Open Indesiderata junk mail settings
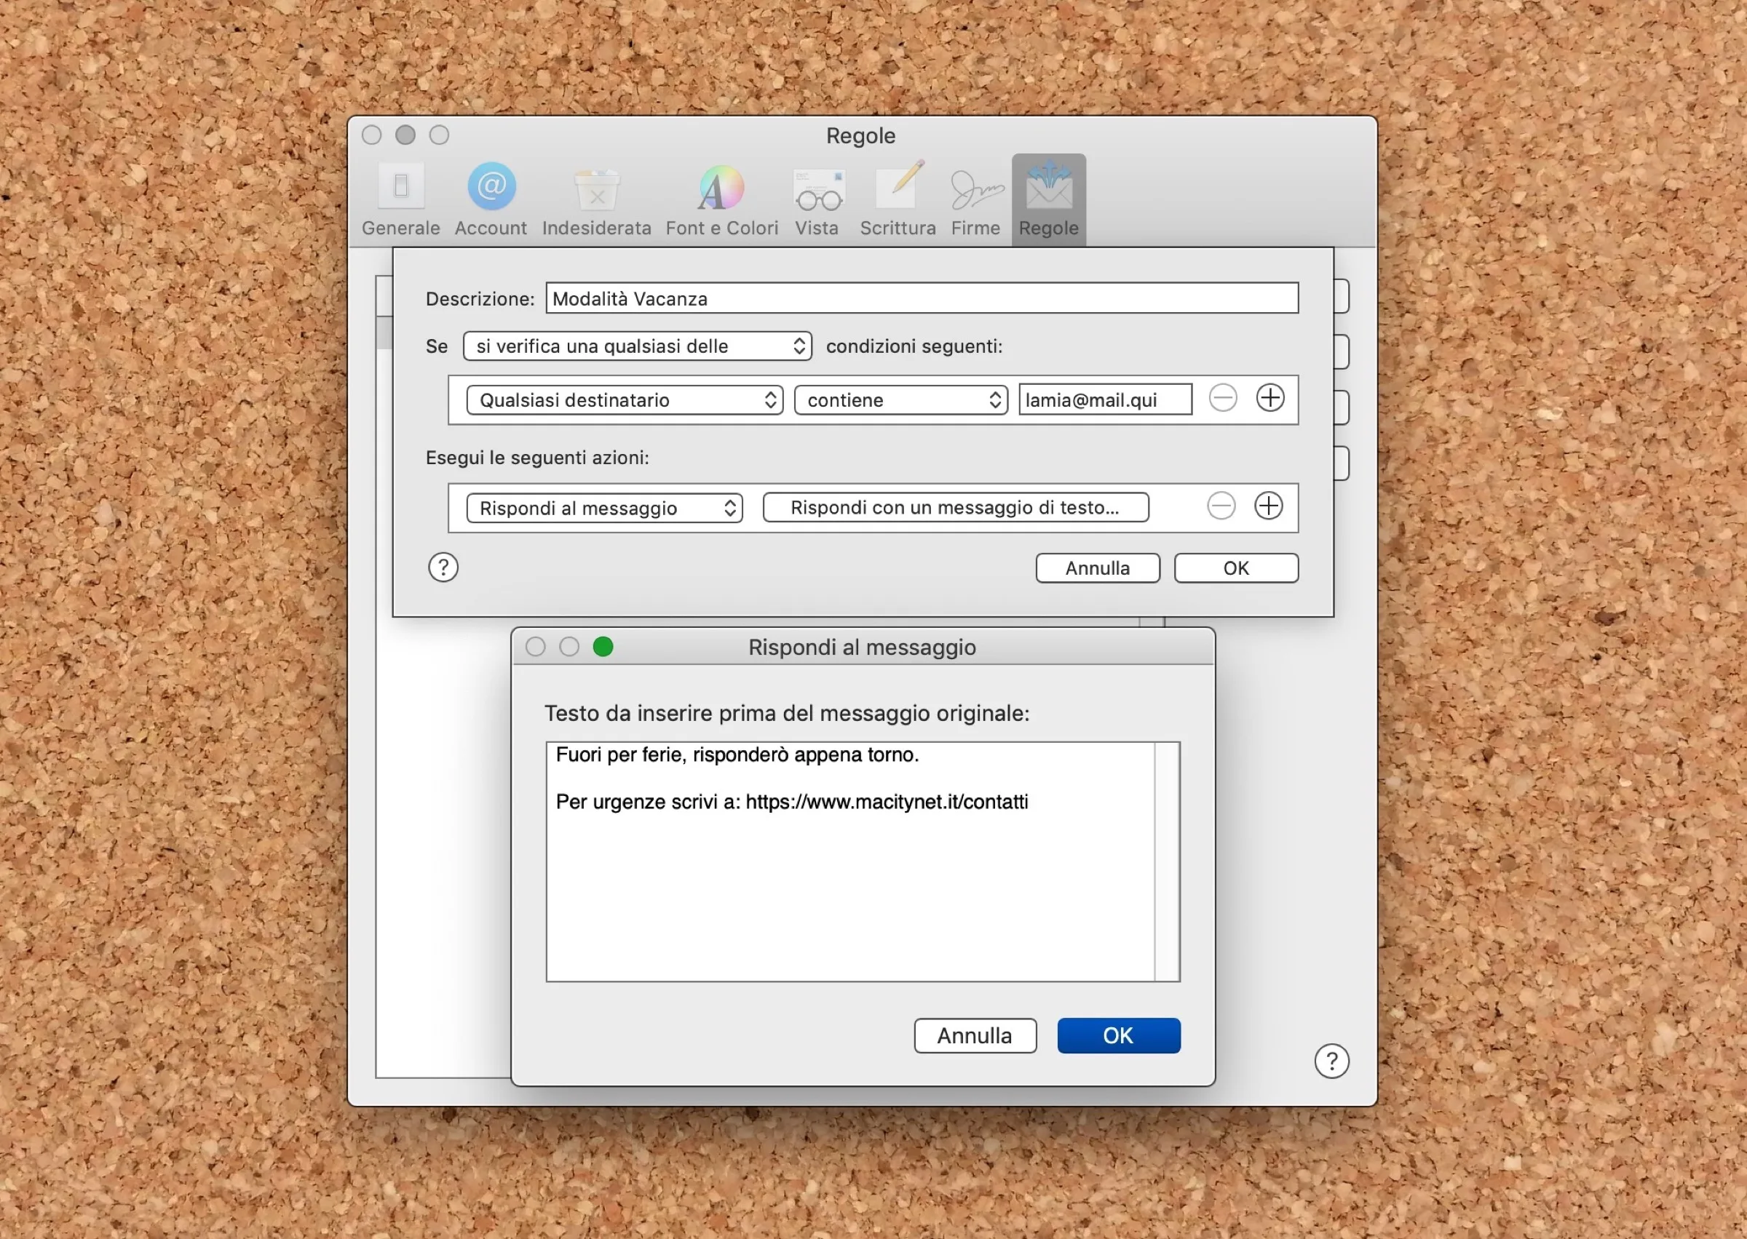Screen dimensions: 1747x1239 pyautogui.click(x=596, y=199)
